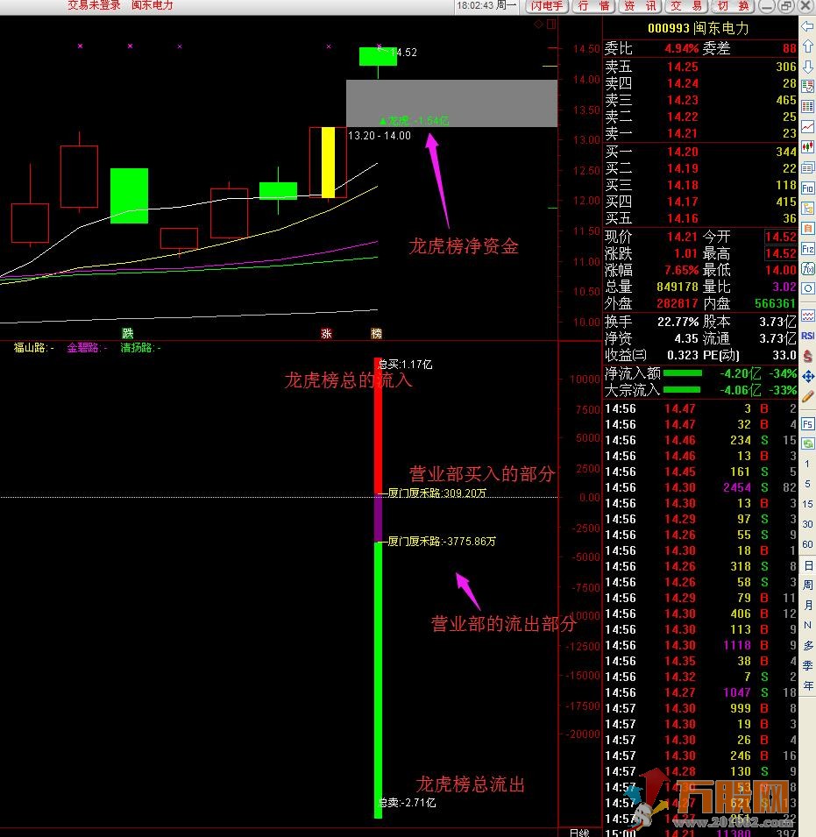Click the 榜 marker below the chart
Screen dimensions: 816x837
point(376,334)
